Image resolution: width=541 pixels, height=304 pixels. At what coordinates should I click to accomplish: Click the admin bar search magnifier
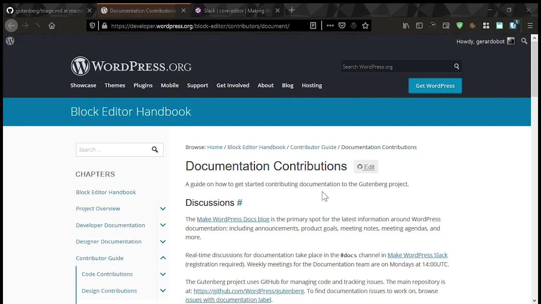pos(524,41)
